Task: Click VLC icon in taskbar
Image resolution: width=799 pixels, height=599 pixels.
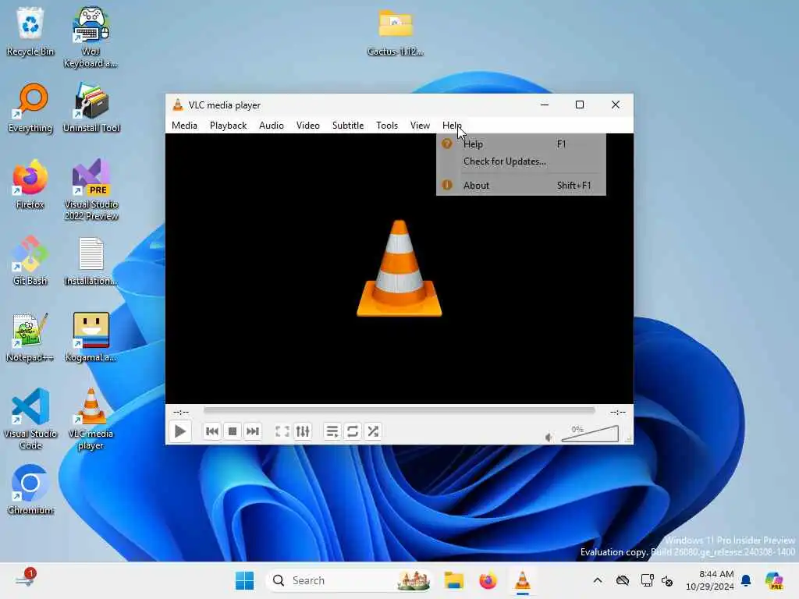Action: 522,580
